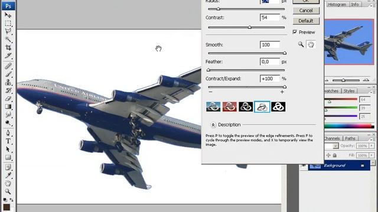Click the Contrast slider handle
The height and width of the screenshot is (212, 378).
250,27
